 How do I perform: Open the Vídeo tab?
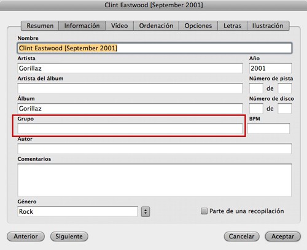[x=120, y=26]
